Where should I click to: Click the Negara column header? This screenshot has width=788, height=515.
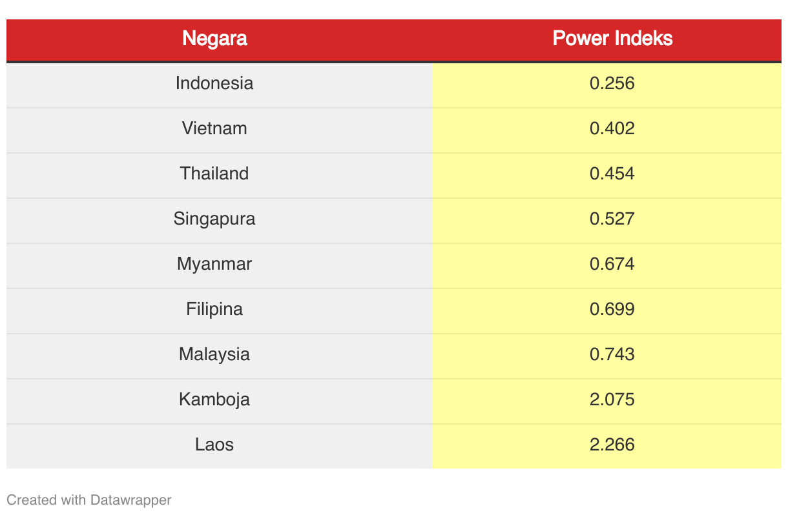[214, 39]
